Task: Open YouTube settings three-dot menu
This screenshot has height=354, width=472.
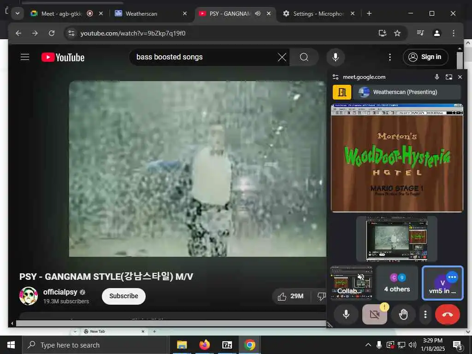Action: coord(390,57)
